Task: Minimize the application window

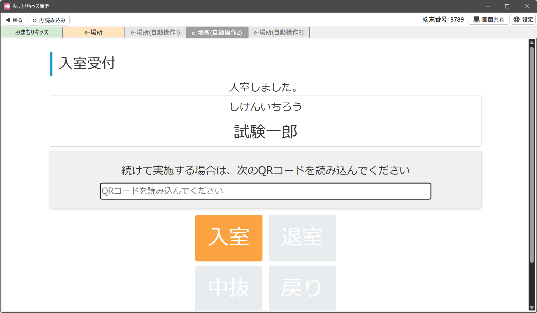Action: pyautogui.click(x=488, y=6)
